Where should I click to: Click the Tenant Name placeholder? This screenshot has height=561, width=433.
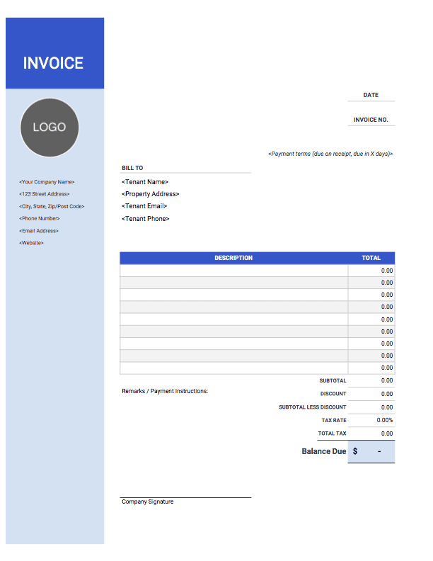coord(145,182)
